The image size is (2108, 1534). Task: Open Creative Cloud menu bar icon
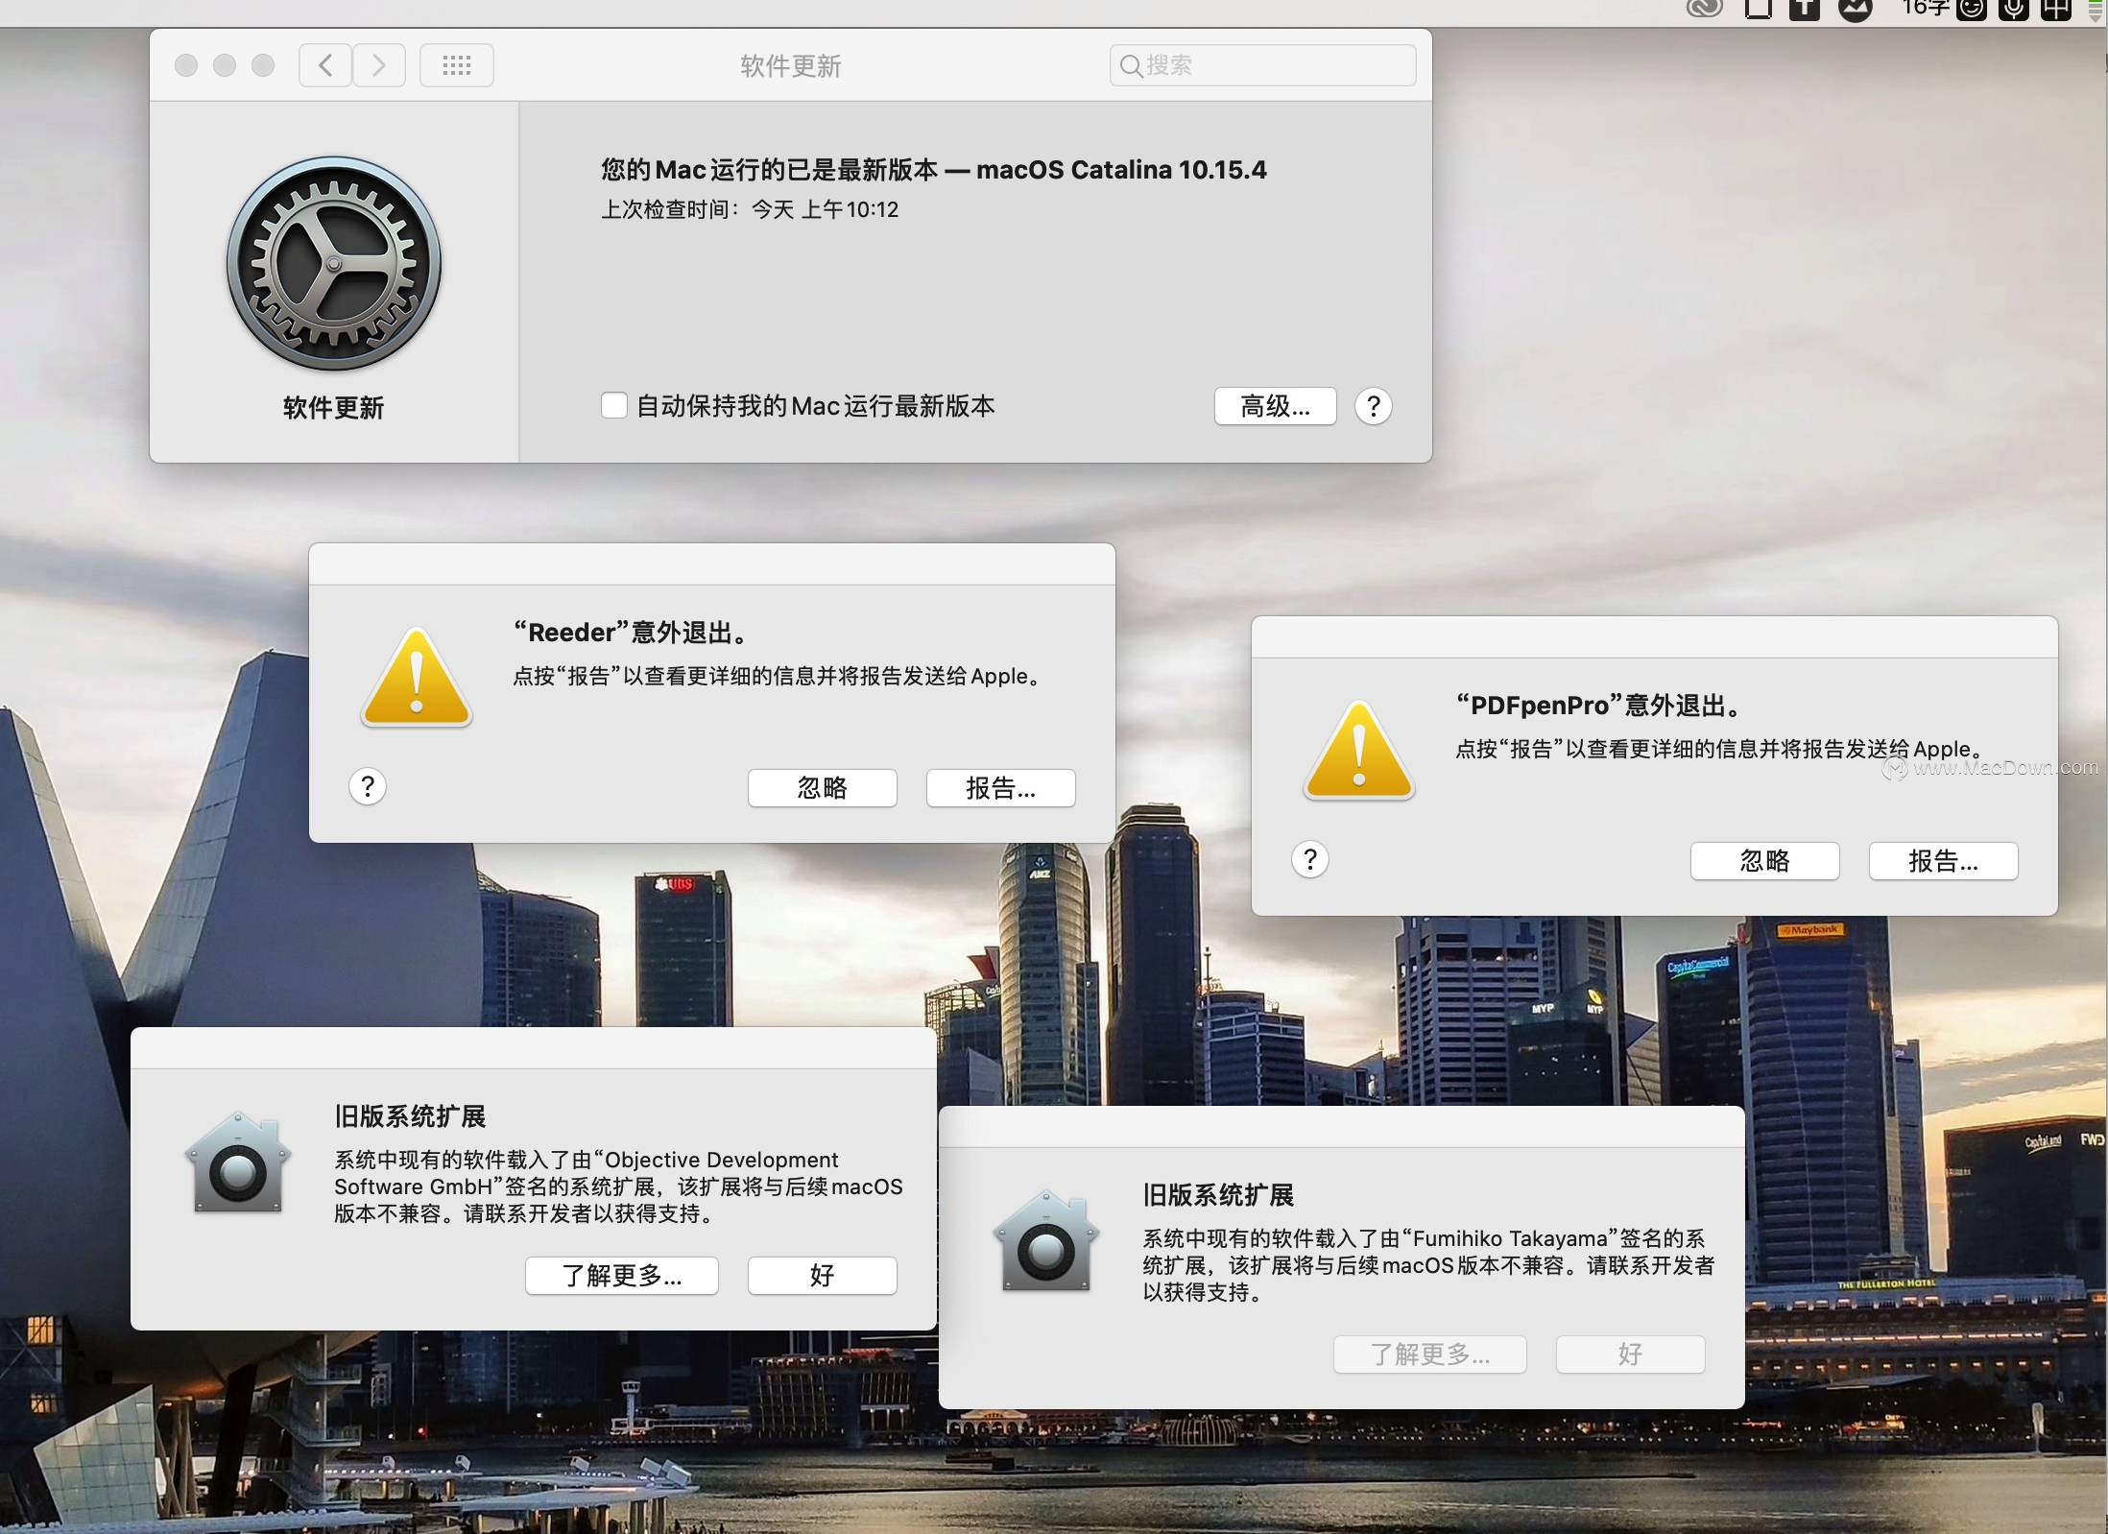[1705, 9]
